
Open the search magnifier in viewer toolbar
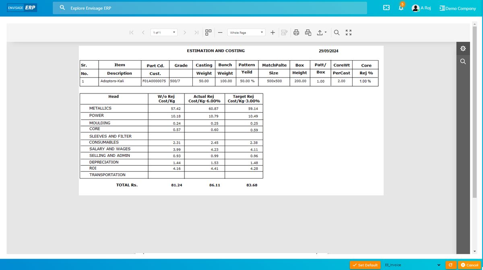(337, 32)
